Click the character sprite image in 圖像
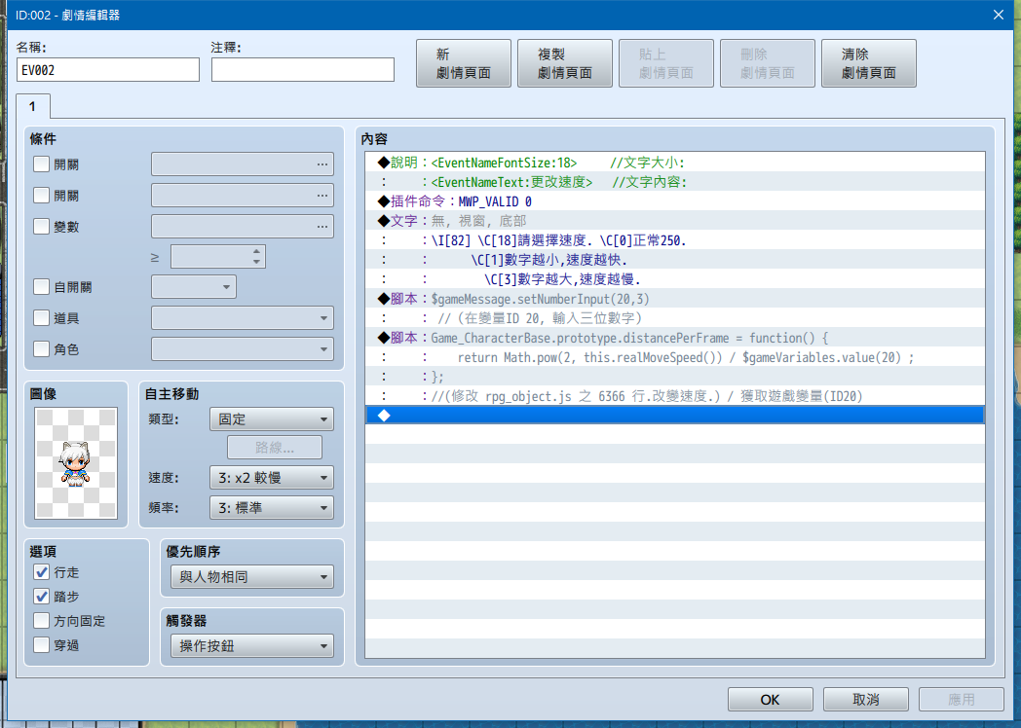This screenshot has width=1021, height=728. pyautogui.click(x=76, y=462)
